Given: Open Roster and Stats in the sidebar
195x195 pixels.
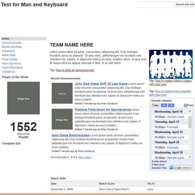Looking at the screenshot, I should click(x=12, y=47).
